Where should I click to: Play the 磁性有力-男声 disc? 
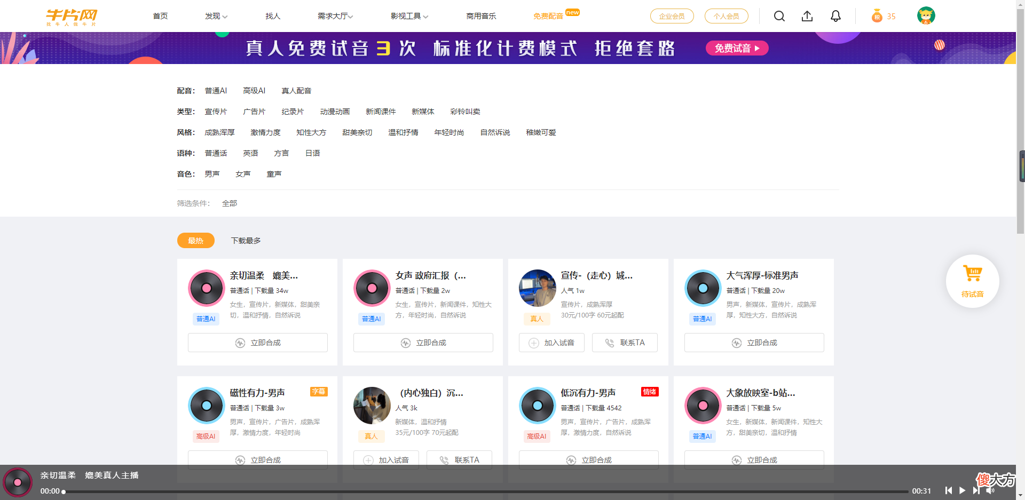click(x=207, y=406)
